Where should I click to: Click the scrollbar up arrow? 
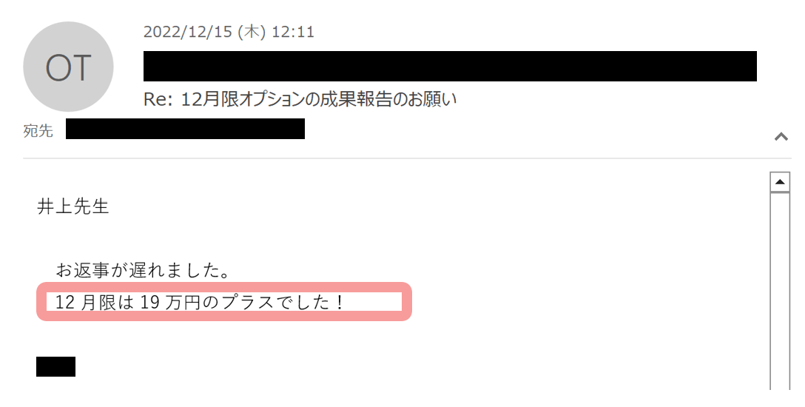click(x=780, y=182)
